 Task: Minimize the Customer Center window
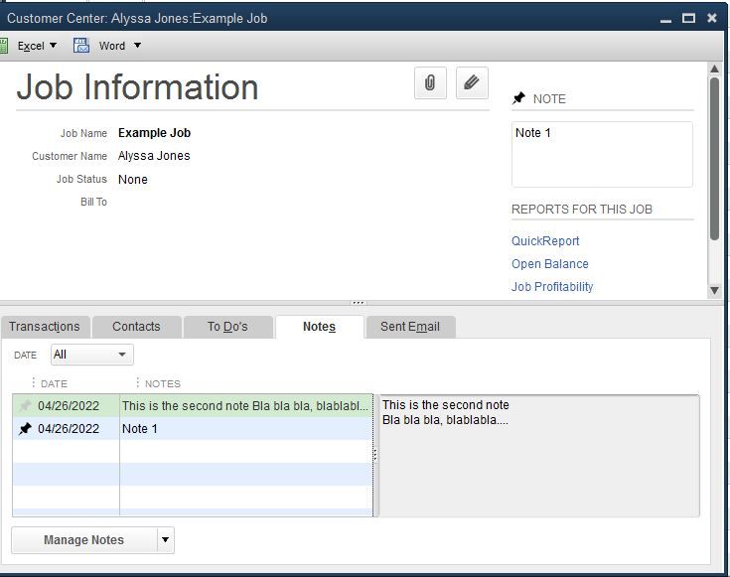(x=665, y=19)
